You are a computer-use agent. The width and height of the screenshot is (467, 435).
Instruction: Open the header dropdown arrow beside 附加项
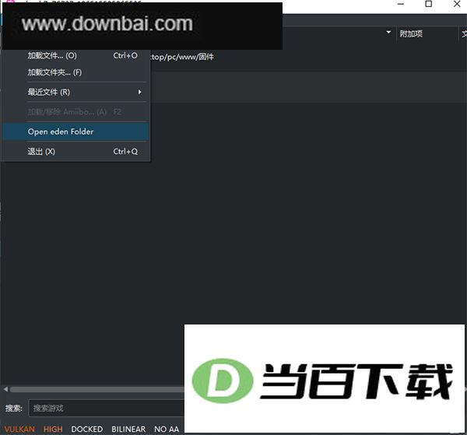point(388,32)
